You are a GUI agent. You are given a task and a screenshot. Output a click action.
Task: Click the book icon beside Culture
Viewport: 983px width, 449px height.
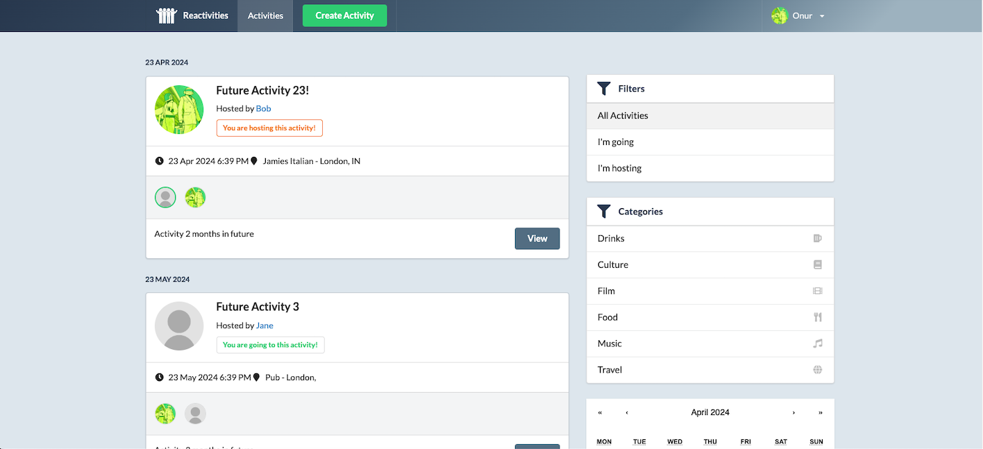click(817, 265)
